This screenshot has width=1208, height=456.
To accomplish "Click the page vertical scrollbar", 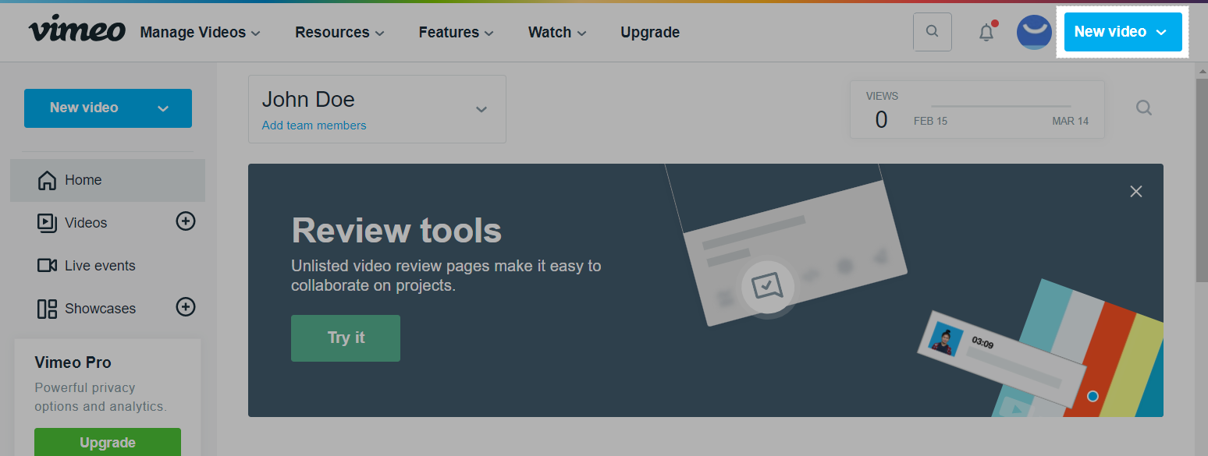I will tap(1202, 179).
